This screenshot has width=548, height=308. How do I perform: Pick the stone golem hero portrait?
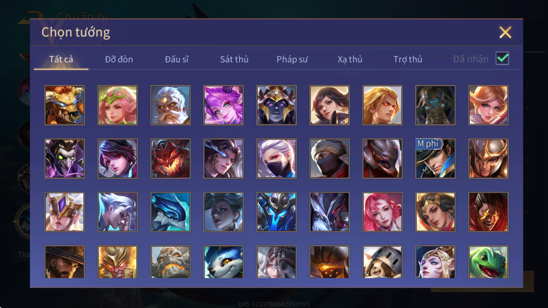click(171, 262)
